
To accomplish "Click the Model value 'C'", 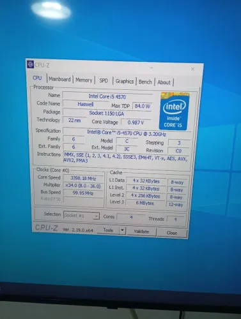I will (127, 141).
